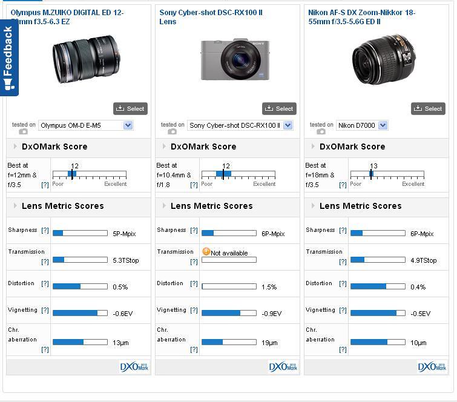Open Olympus Vignetting help [?]

(x=45, y=310)
